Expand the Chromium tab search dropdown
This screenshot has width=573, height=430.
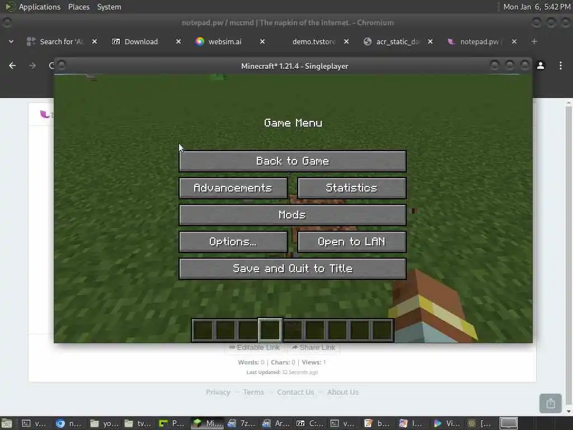tap(11, 41)
